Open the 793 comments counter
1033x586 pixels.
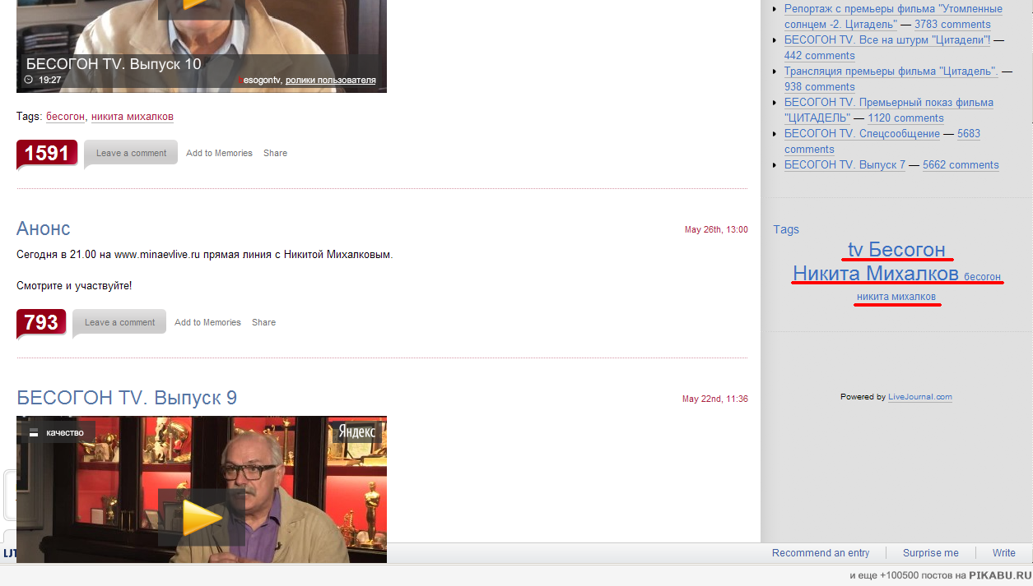tap(41, 323)
